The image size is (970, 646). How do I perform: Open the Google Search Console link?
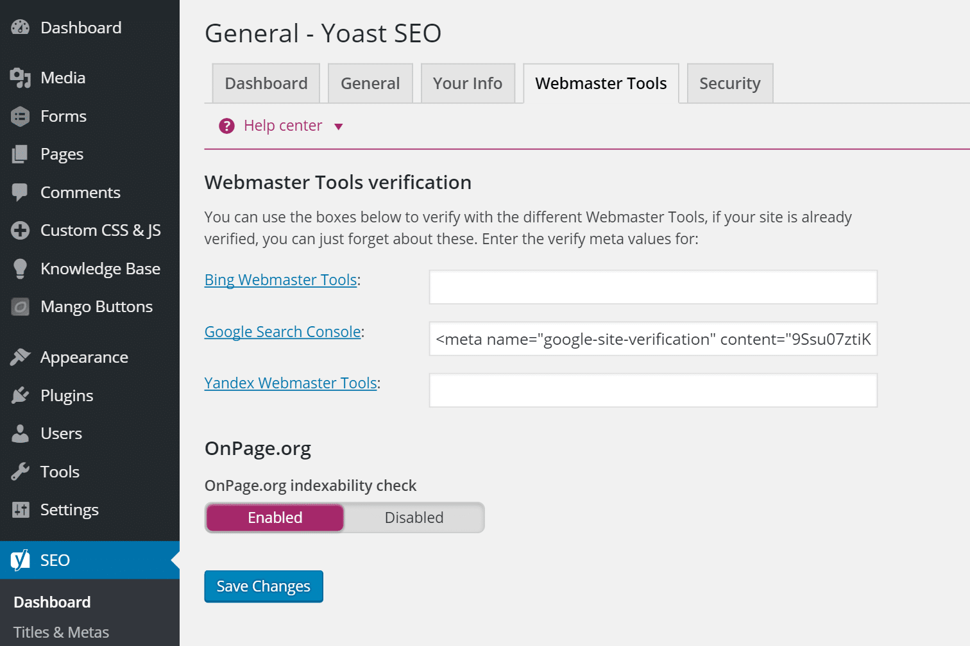[283, 332]
